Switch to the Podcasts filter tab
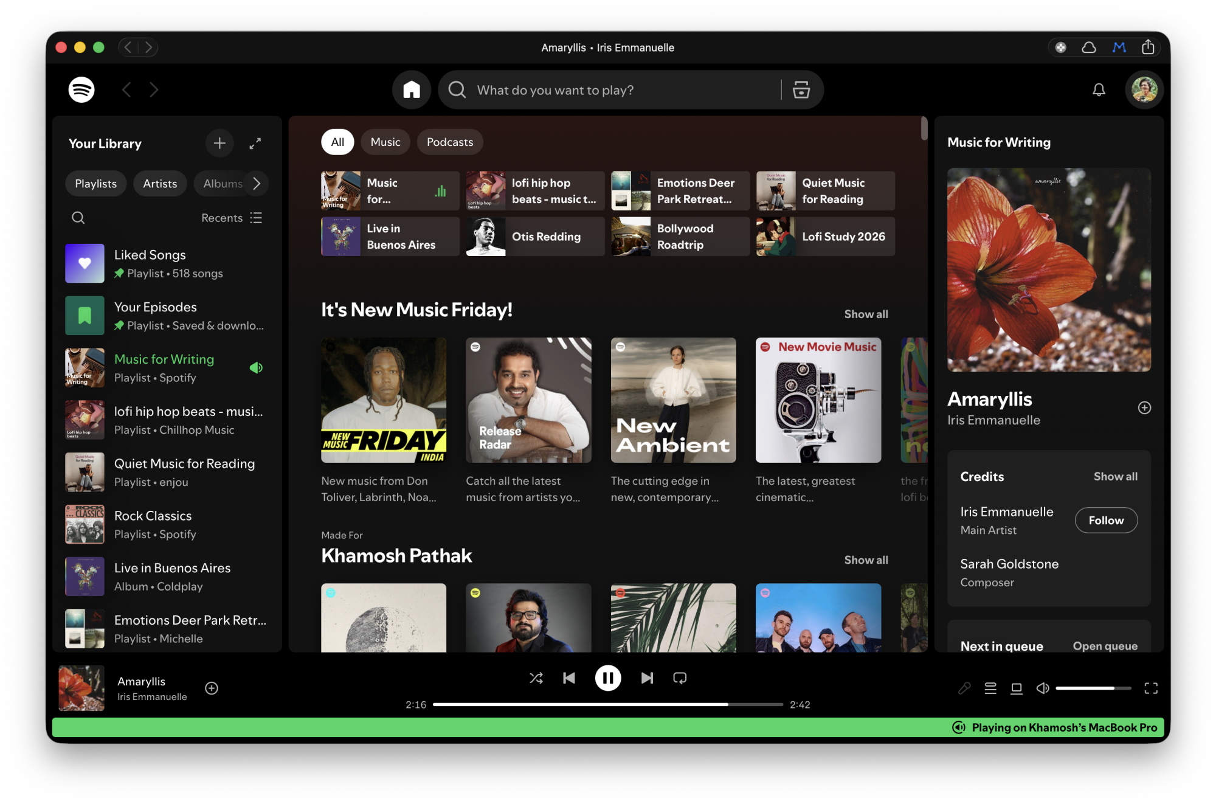 pos(450,142)
